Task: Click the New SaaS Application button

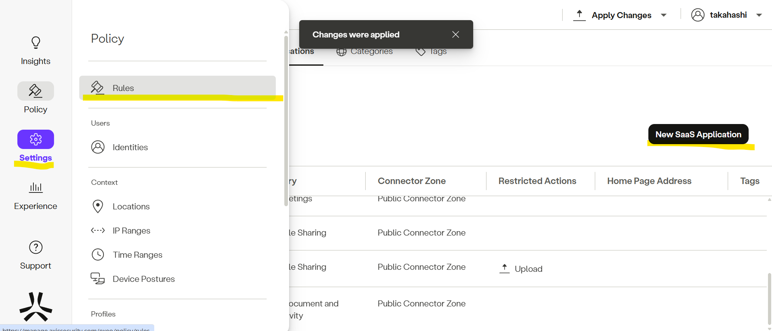Action: (698, 134)
